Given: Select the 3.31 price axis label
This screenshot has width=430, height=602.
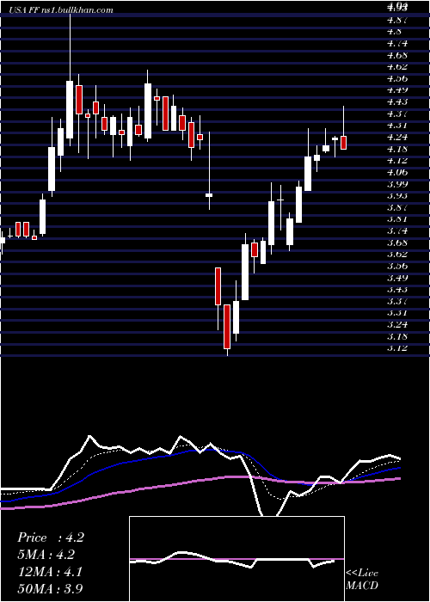Looking at the screenshot, I should coord(396,313).
